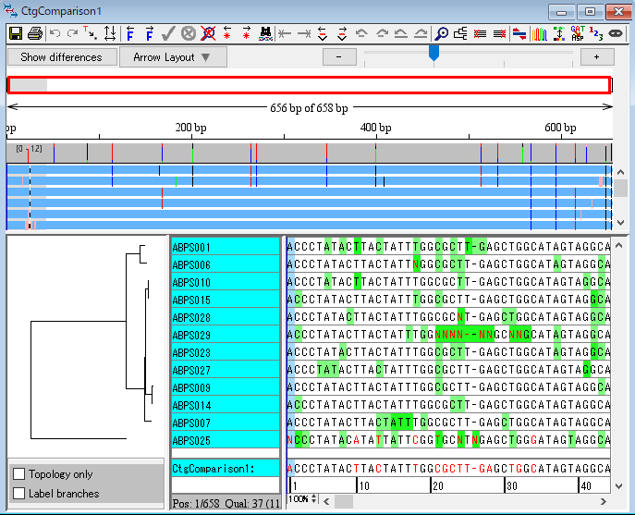The image size is (635, 515).
Task: Check the Label branches option
Action: (x=19, y=494)
